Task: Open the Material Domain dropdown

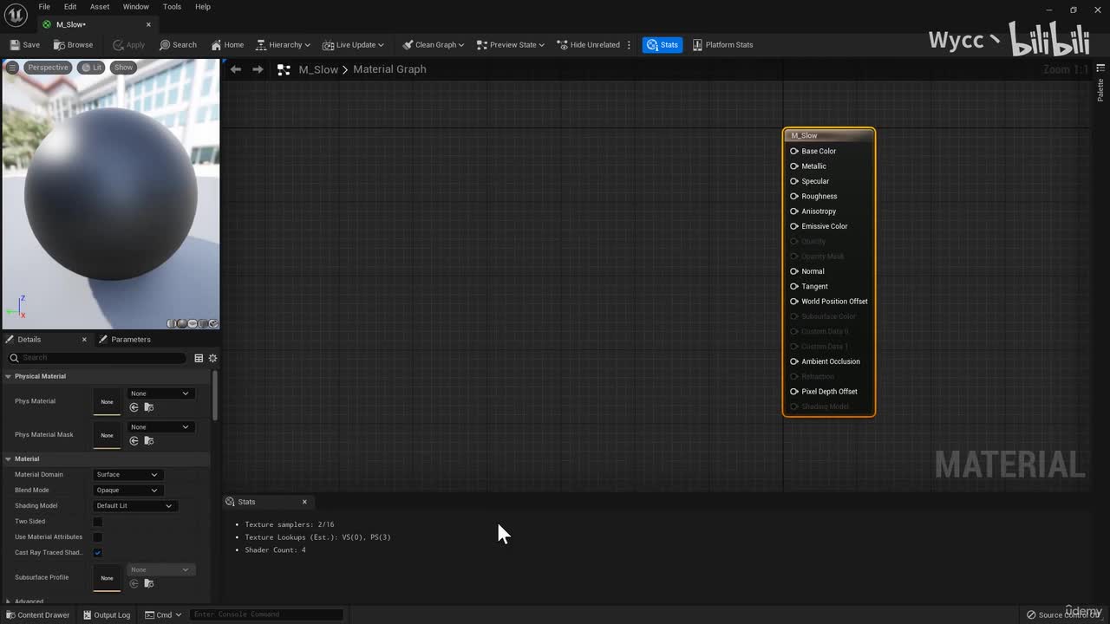Action: point(127,475)
